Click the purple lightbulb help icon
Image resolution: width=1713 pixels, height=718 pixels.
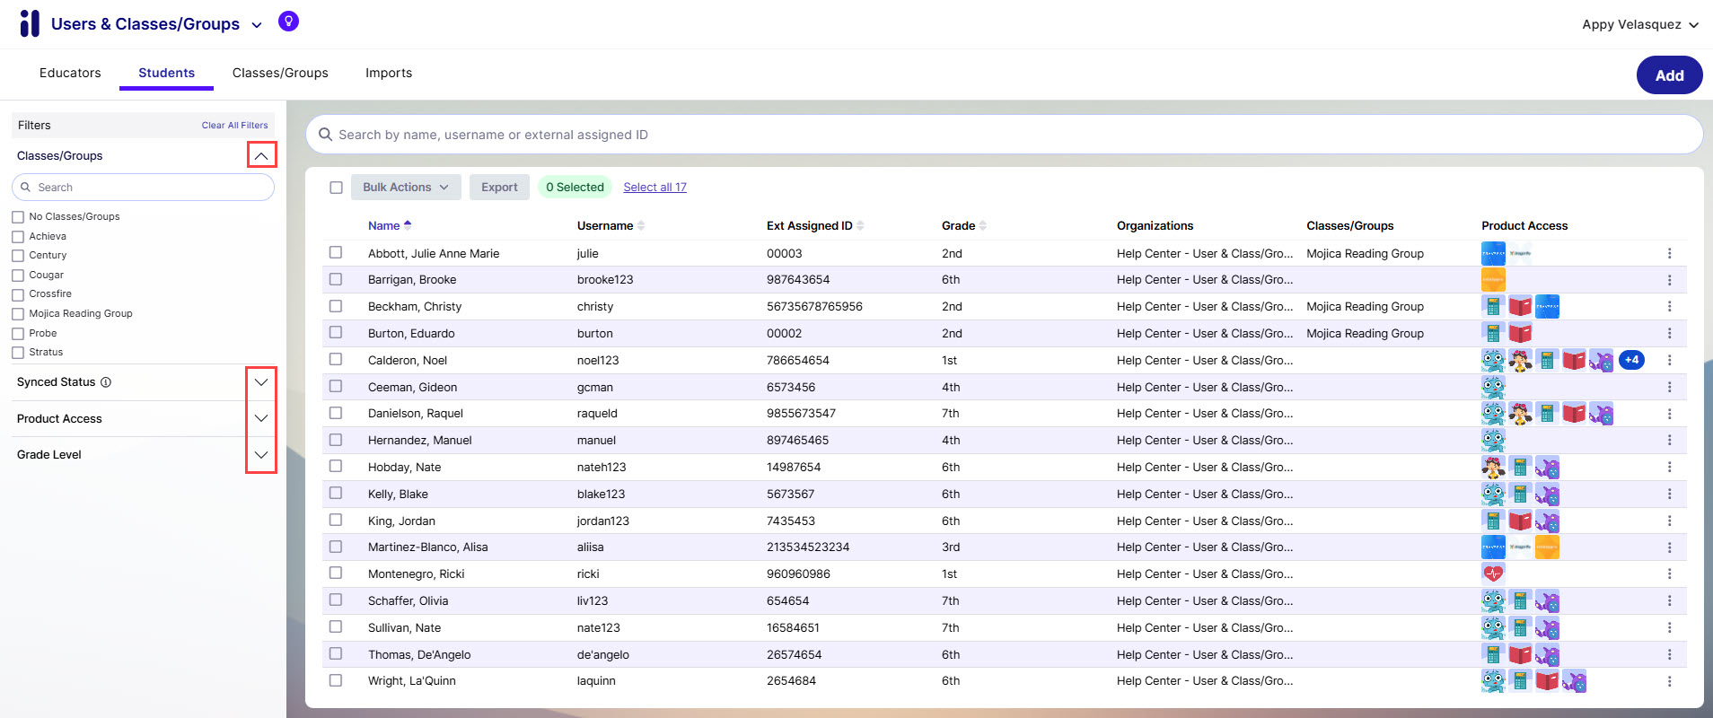coord(288,22)
